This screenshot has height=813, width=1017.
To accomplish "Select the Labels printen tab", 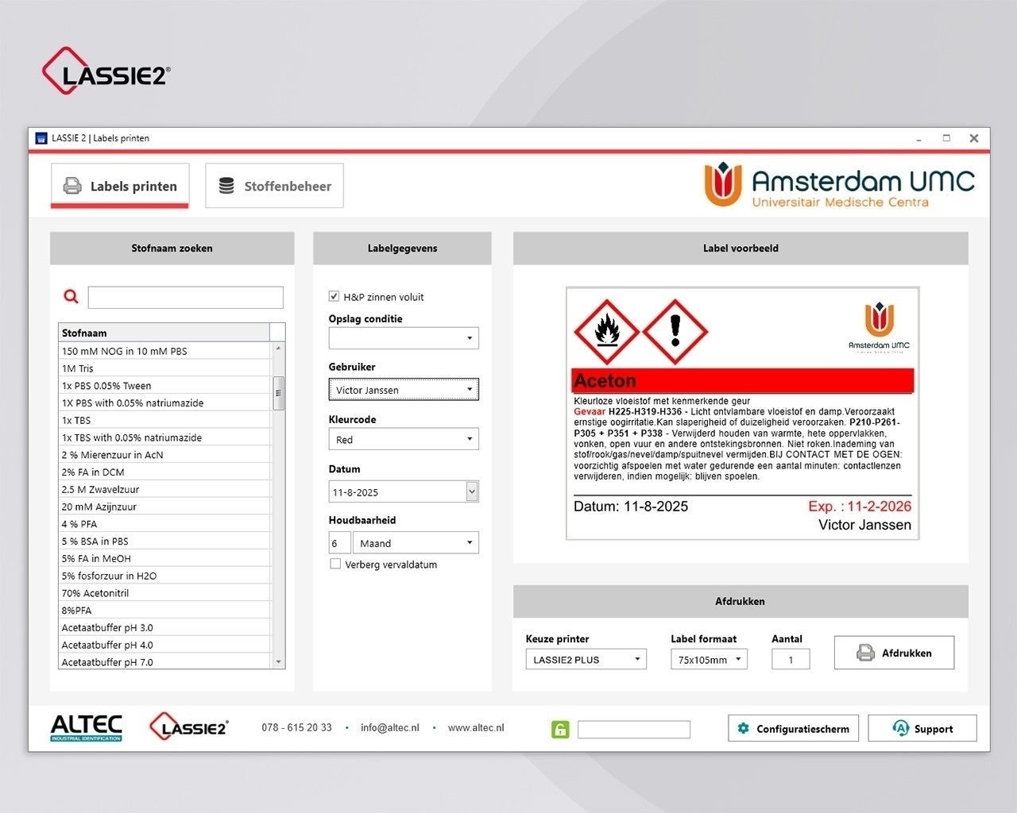I will pyautogui.click(x=120, y=187).
